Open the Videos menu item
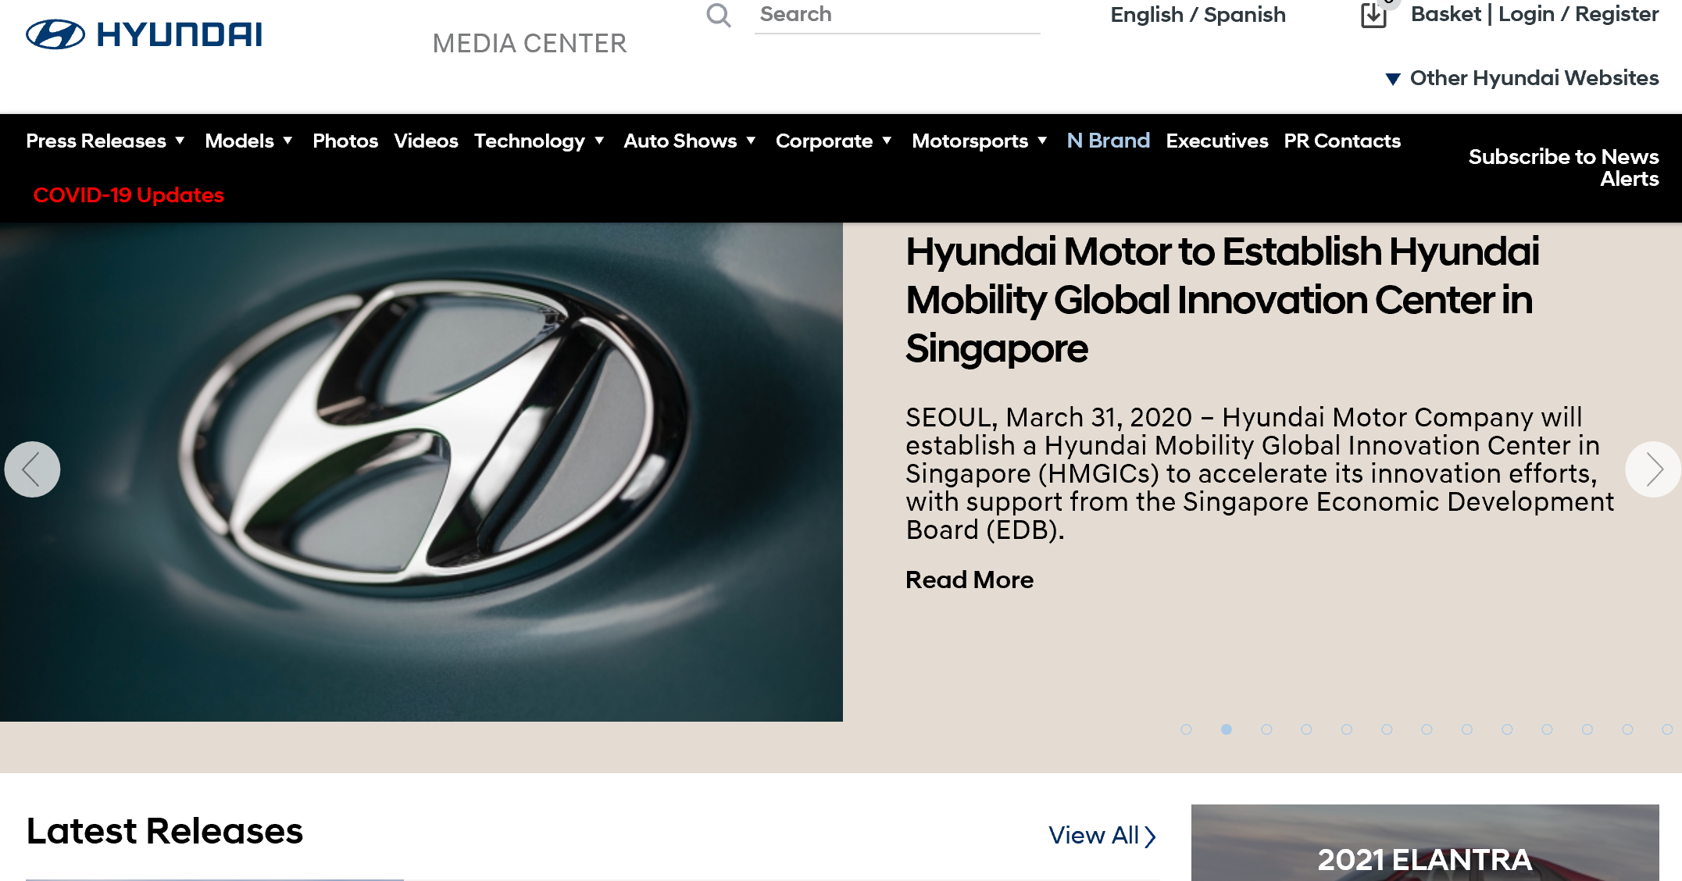1682x881 pixels. (x=426, y=141)
